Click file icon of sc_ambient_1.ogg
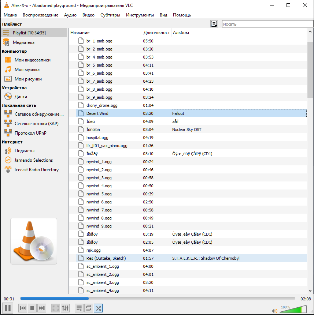 coord(81,266)
